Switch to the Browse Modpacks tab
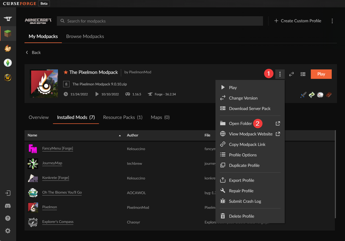345x241 pixels. point(85,36)
